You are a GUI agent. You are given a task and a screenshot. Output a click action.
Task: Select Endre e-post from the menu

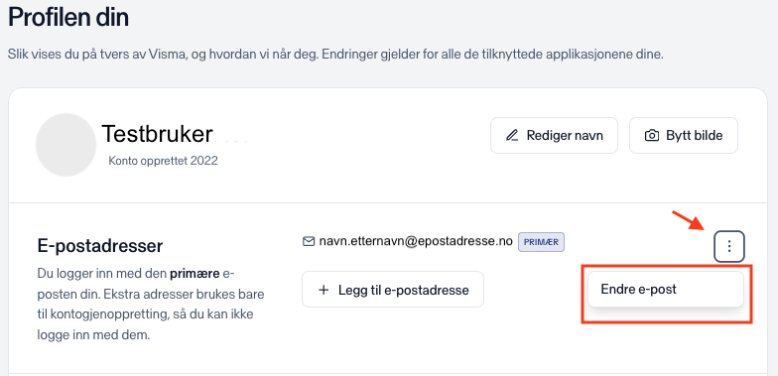coord(665,290)
